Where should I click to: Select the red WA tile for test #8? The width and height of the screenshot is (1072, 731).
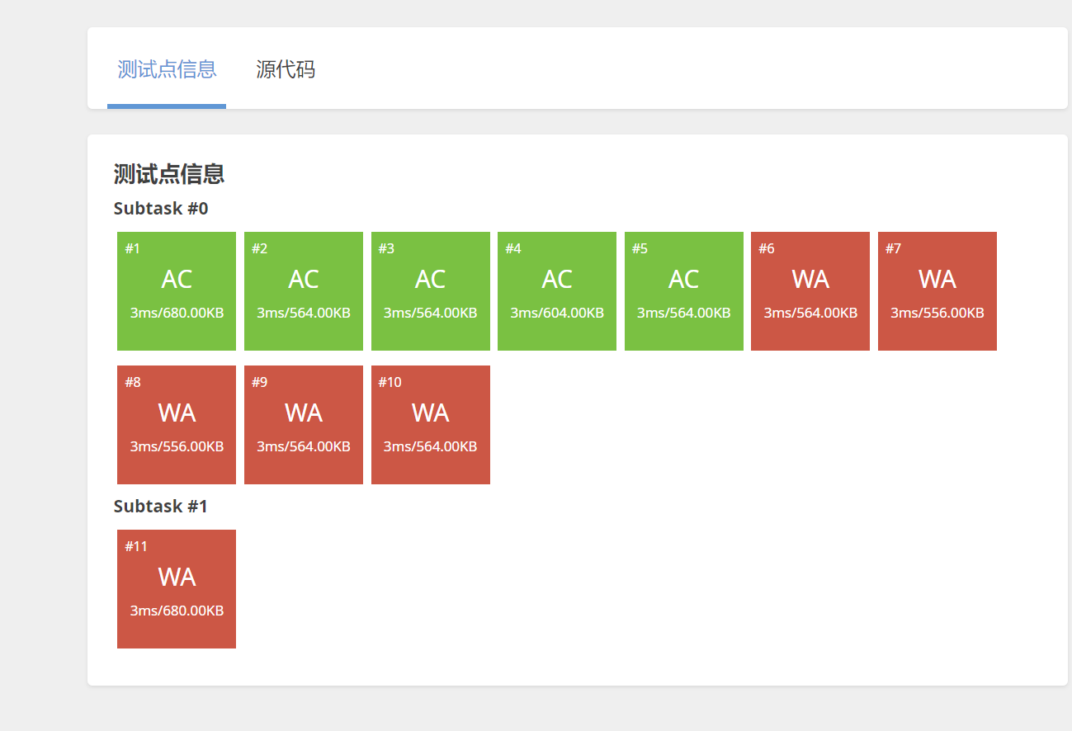coord(177,425)
